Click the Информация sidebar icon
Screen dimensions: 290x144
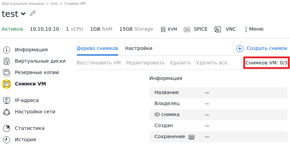coord(7,50)
